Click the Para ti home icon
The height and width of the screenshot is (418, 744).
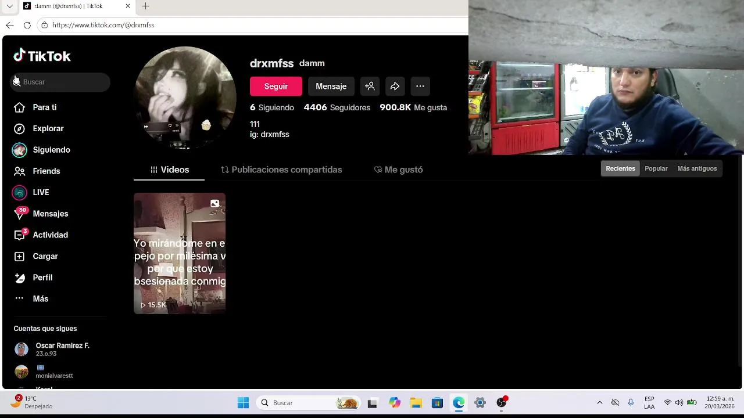(x=19, y=107)
